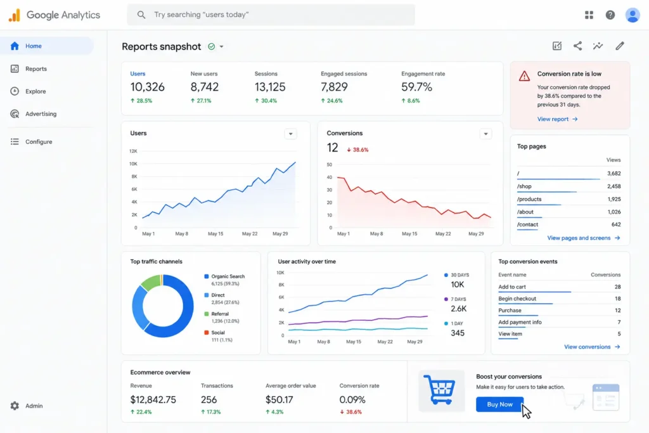Click the insights sparkline icon

(598, 46)
